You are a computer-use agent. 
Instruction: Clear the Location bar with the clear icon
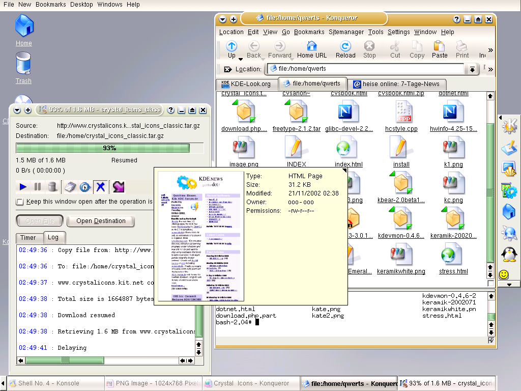pyautogui.click(x=227, y=69)
